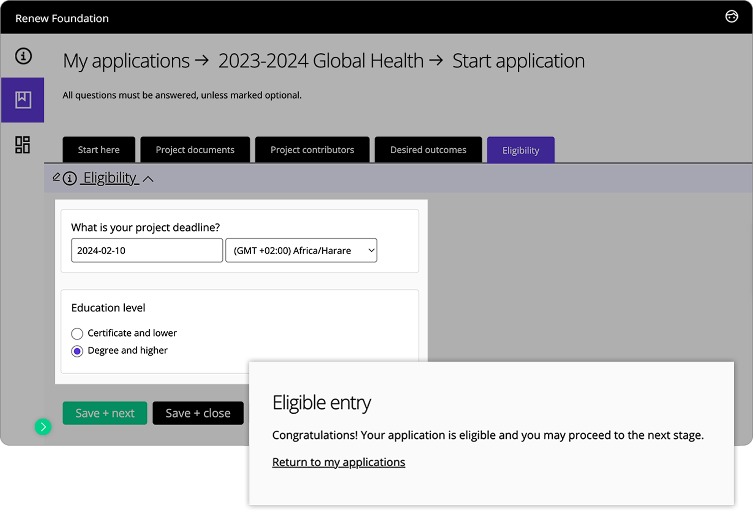Click the project deadline date field
Viewport: 753px width, 511px height.
coord(146,250)
